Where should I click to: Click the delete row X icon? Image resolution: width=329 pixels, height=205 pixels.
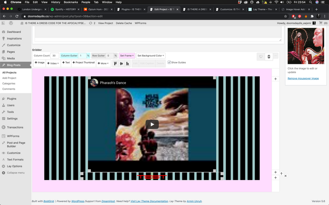(286, 176)
